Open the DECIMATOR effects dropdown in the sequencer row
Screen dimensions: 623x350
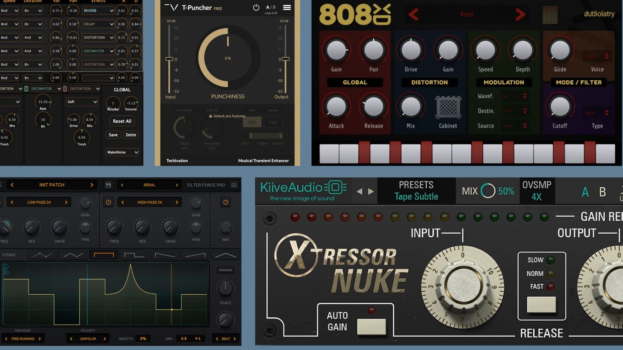98,51
